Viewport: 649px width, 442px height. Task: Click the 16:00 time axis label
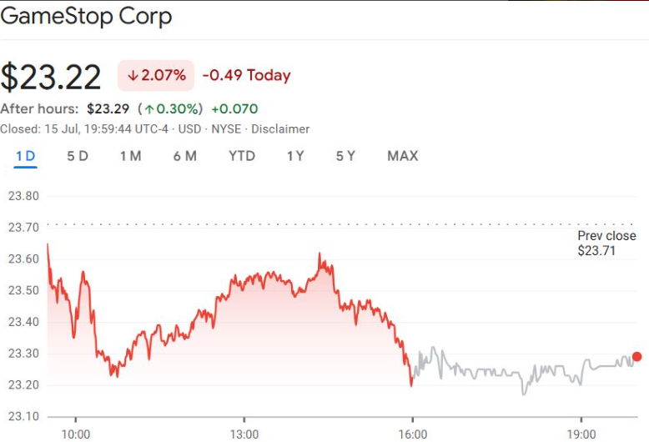[x=412, y=434]
